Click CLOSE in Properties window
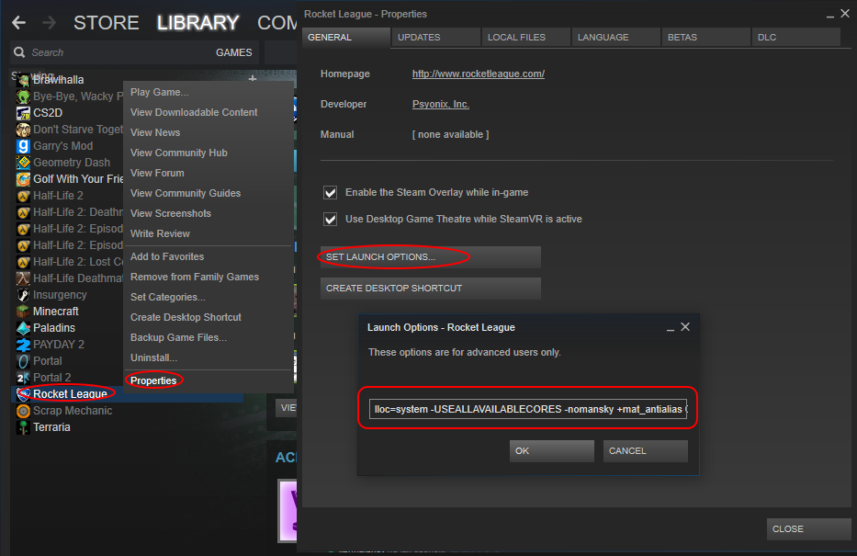The image size is (857, 556). [x=809, y=529]
